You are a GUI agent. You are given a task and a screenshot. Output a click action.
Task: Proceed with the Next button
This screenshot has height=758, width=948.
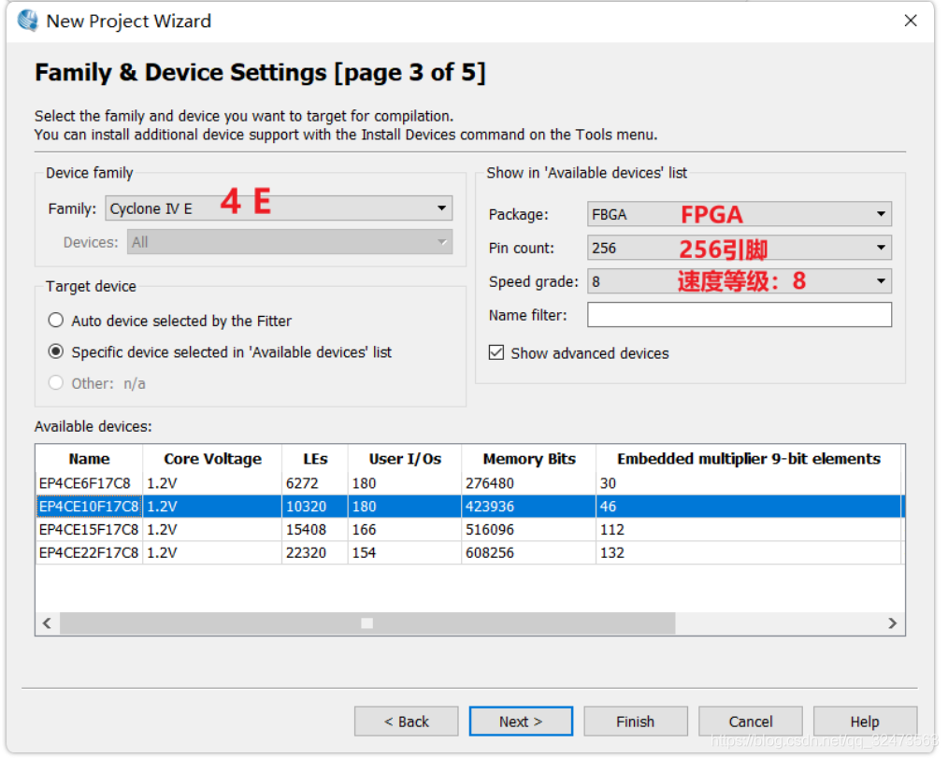coord(521,722)
